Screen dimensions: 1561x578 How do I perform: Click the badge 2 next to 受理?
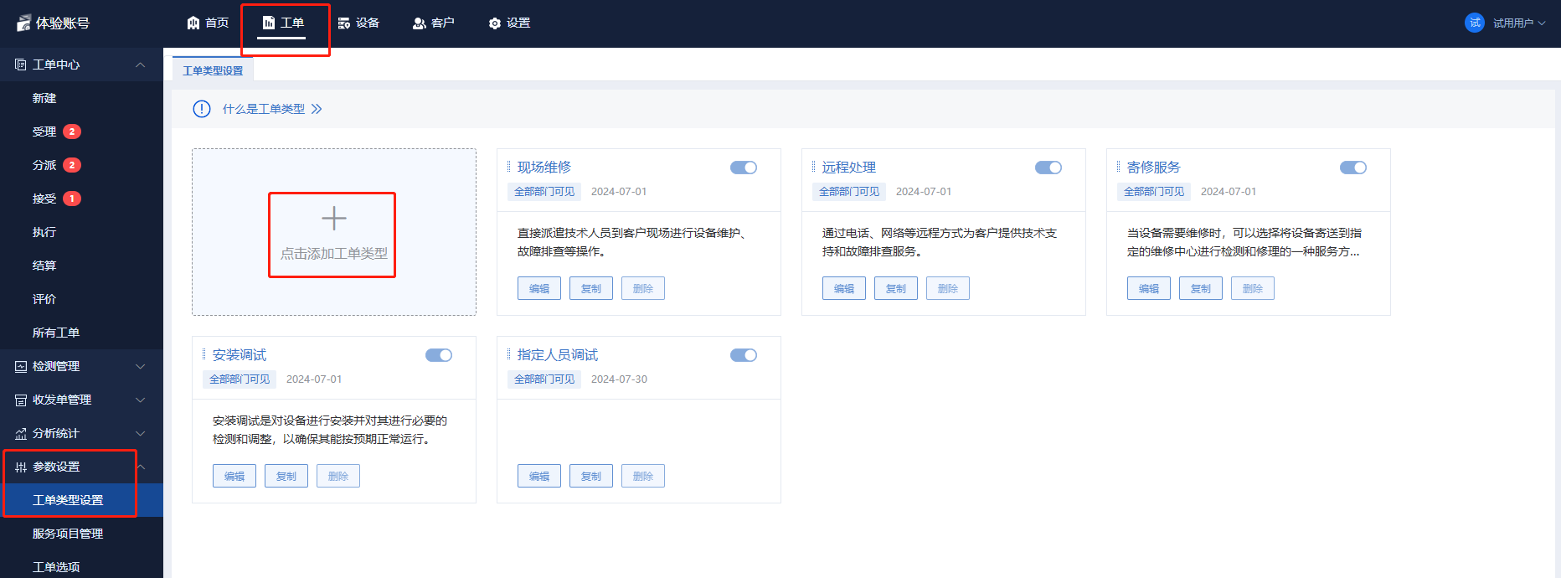tap(72, 132)
